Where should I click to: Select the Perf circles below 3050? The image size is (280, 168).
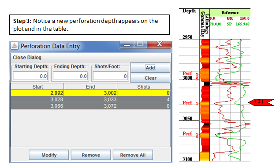[x=197, y=135]
